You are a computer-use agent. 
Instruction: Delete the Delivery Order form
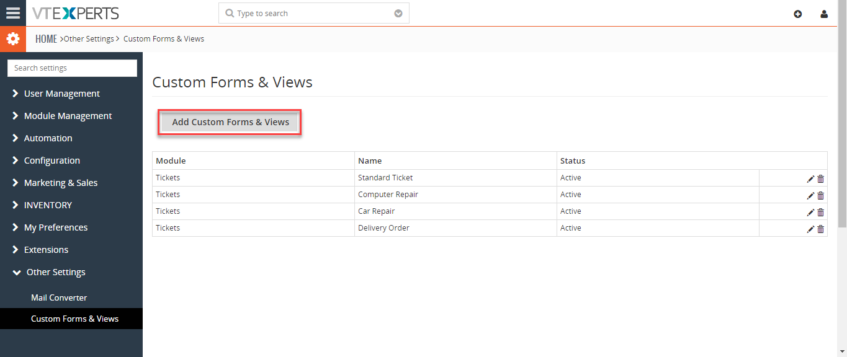pos(821,229)
